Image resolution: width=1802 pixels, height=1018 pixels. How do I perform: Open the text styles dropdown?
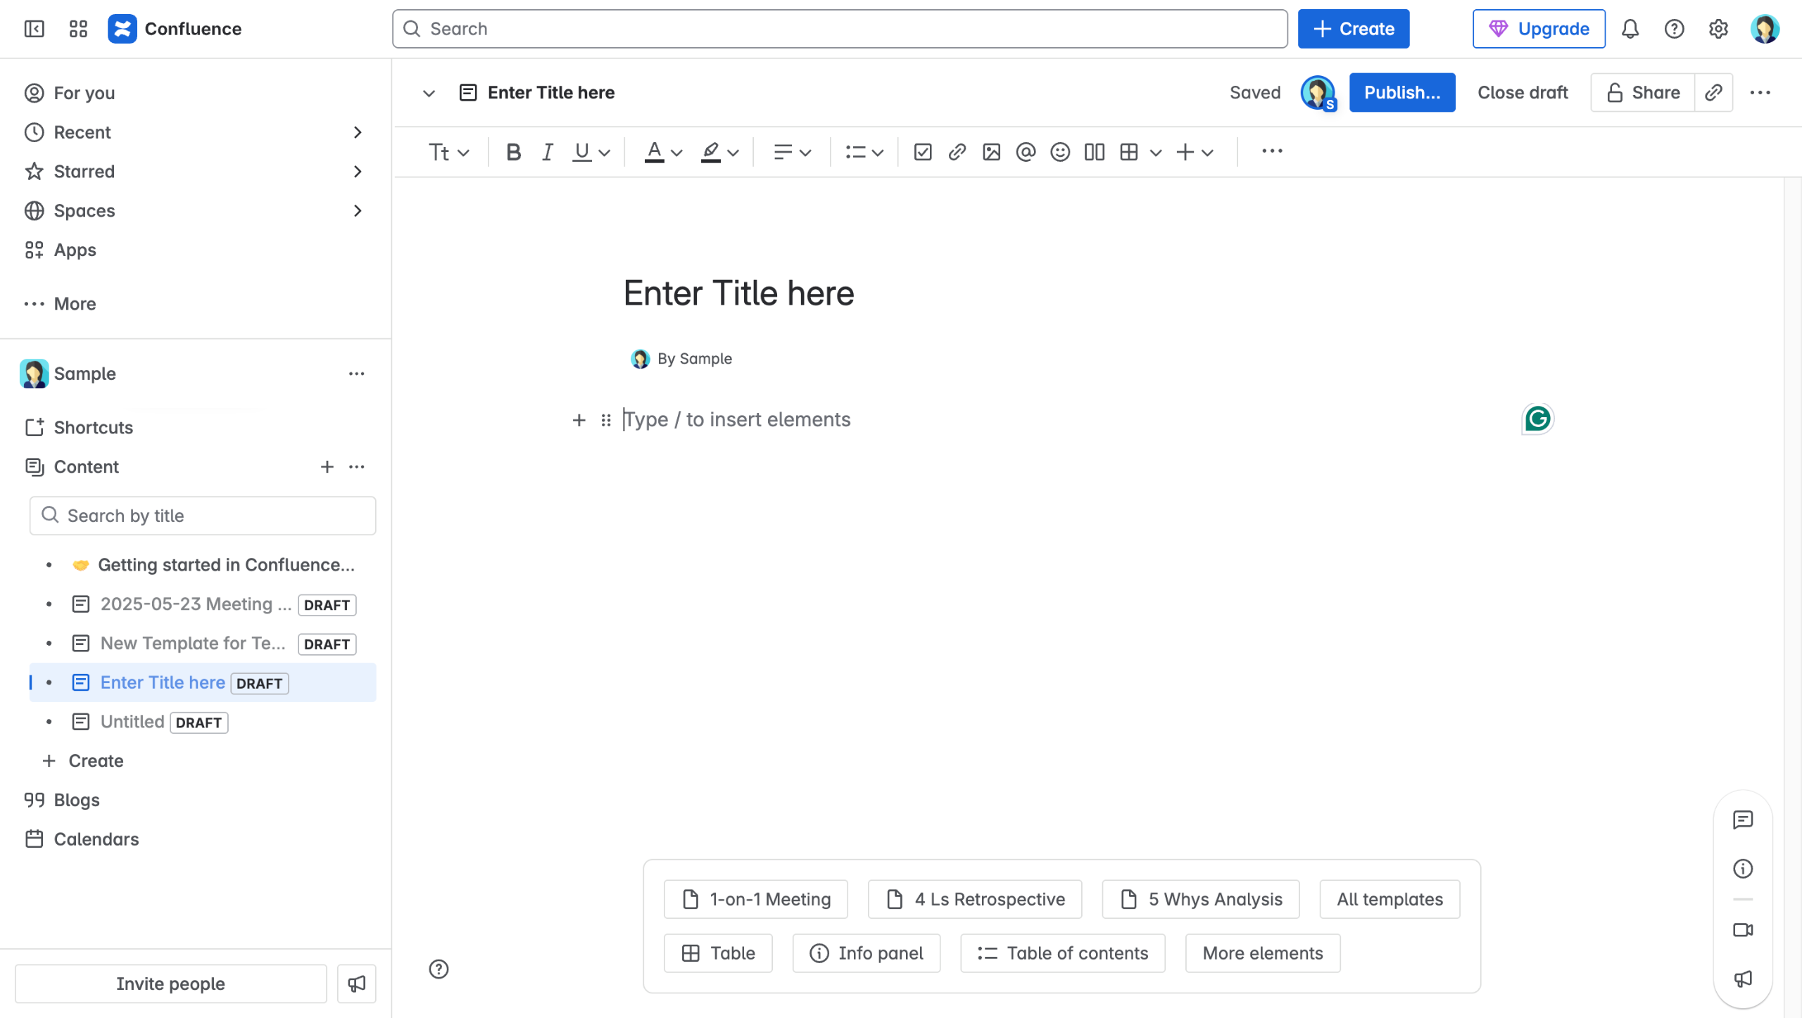[448, 152]
